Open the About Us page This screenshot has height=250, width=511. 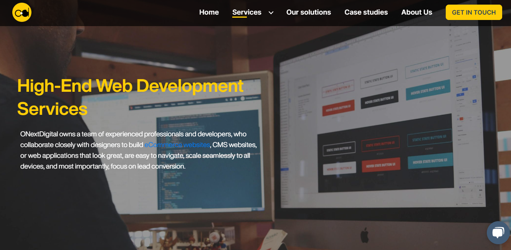pos(417,12)
